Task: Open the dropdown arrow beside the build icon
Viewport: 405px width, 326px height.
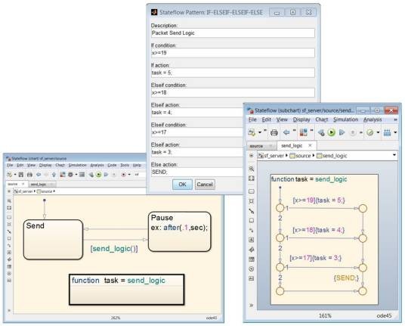Action: click(395, 132)
